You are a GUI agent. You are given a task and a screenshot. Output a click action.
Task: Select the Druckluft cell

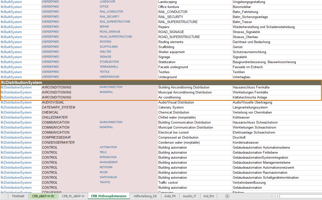[x=277, y=137]
